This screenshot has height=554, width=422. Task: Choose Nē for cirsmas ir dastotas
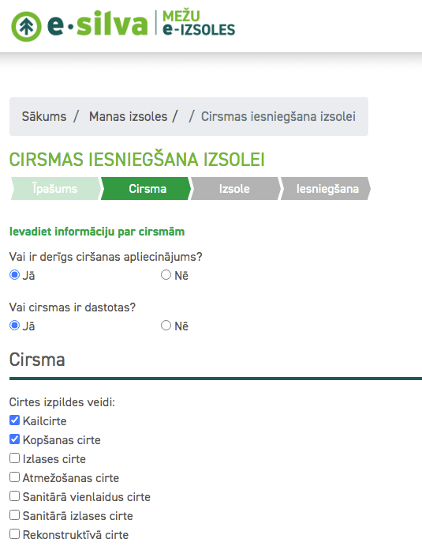coord(166,326)
